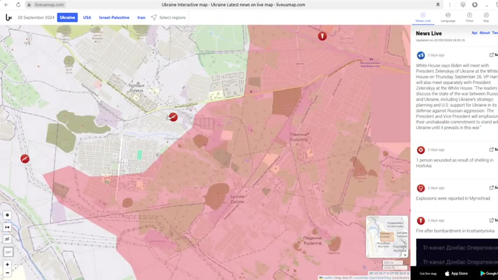Click the lock icon beside liveuamap.com
This screenshot has width=498, height=280.
29,5
